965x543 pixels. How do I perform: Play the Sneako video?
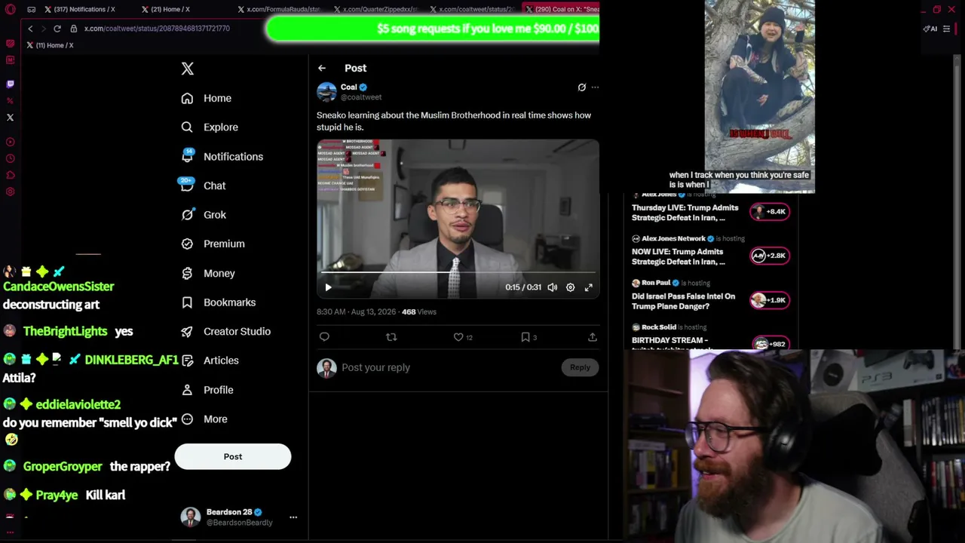coord(328,287)
